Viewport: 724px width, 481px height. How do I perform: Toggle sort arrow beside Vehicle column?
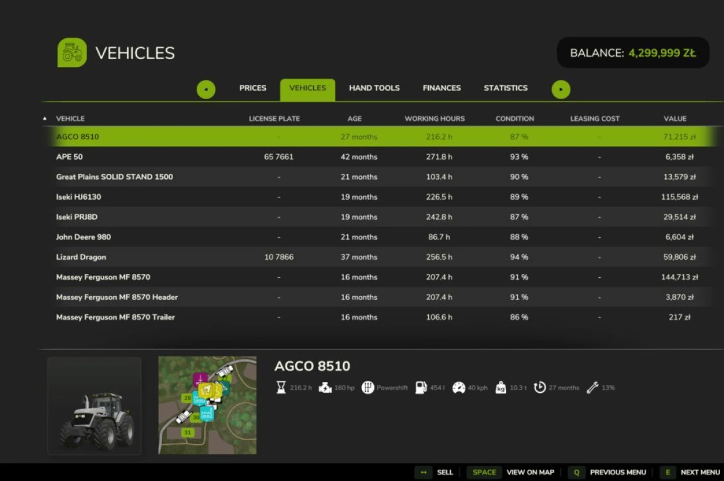[x=45, y=119]
